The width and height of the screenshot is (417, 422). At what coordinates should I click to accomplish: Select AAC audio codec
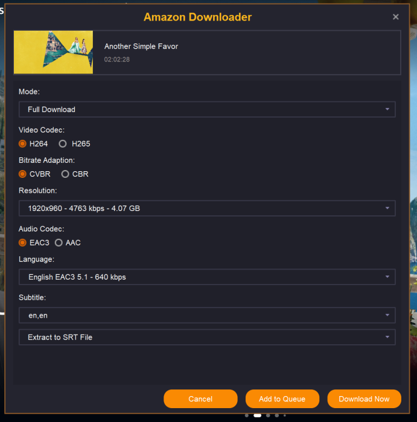pyautogui.click(x=59, y=243)
